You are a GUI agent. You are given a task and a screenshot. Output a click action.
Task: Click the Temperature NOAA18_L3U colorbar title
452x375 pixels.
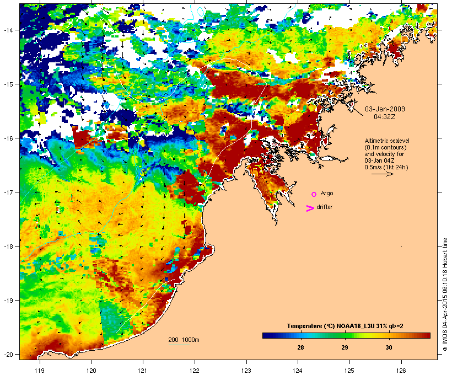point(345,326)
